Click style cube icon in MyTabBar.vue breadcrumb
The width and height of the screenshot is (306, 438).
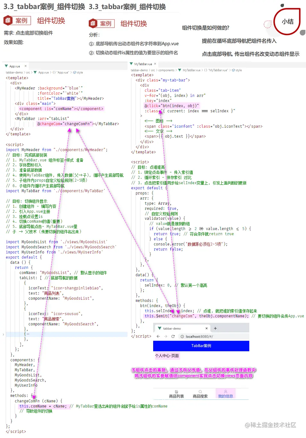(233, 70)
